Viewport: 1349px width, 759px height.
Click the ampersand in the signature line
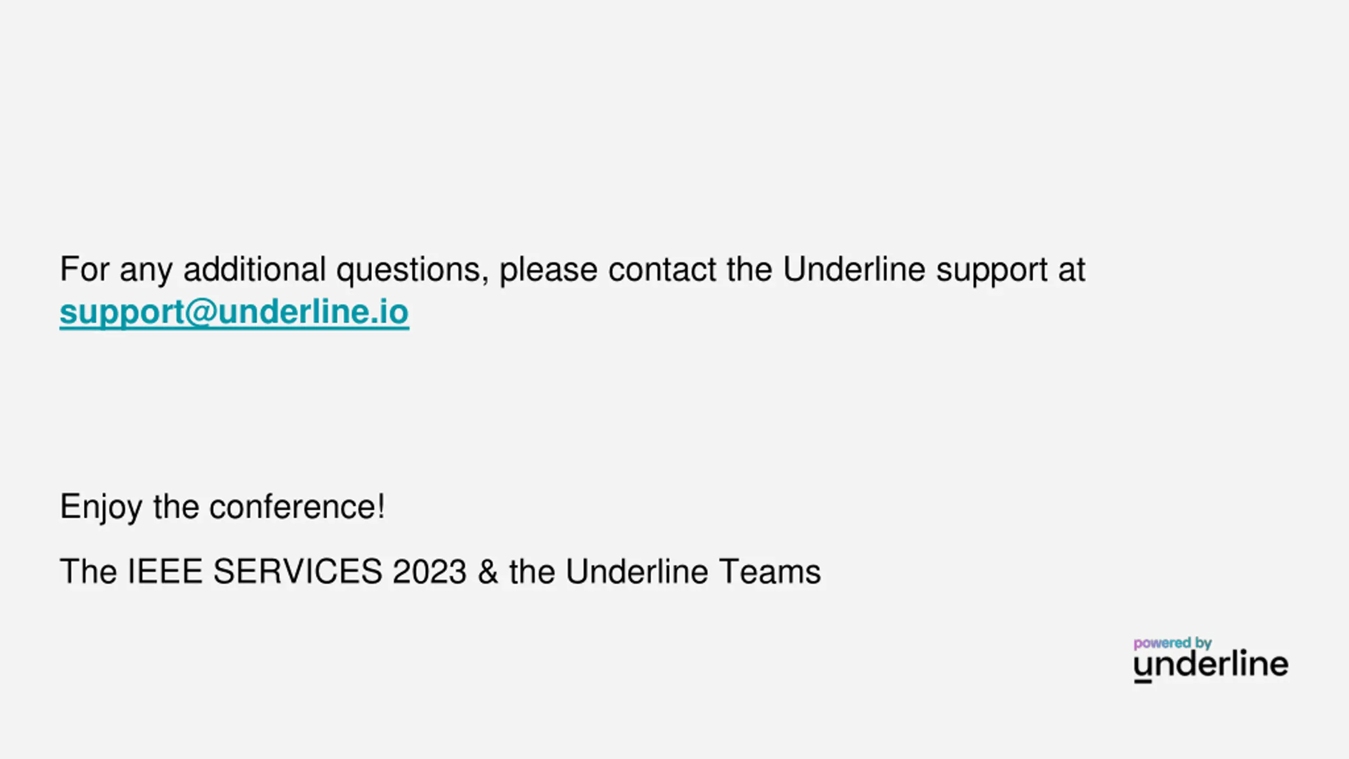click(488, 571)
